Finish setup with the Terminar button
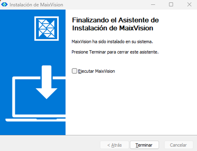Viewport: 197px width, 151px height. coord(144,145)
